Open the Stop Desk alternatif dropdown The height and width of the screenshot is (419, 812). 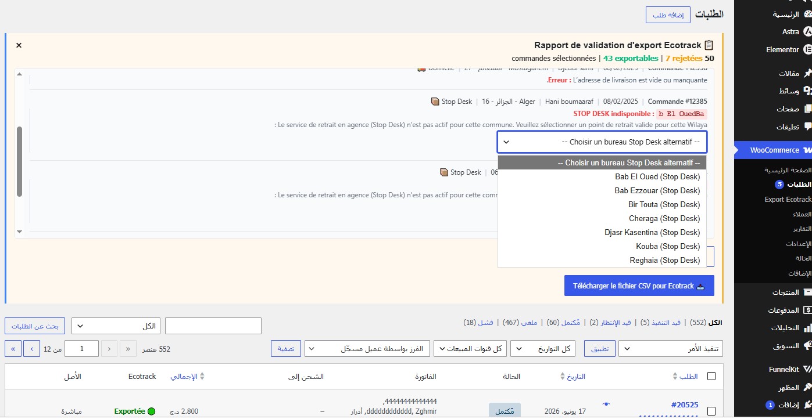coord(602,142)
